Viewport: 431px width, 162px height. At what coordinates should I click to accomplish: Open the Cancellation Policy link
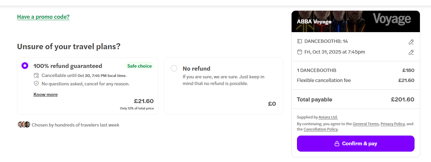point(321,129)
